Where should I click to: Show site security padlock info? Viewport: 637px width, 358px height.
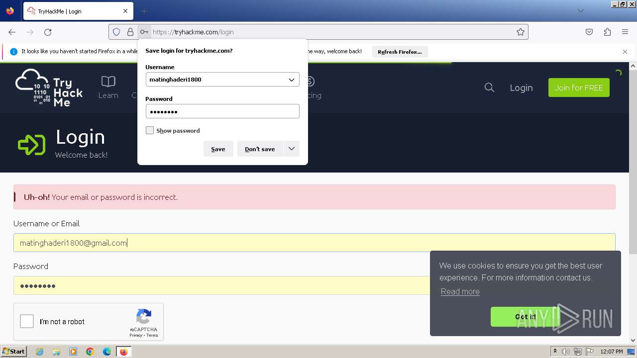coord(130,32)
